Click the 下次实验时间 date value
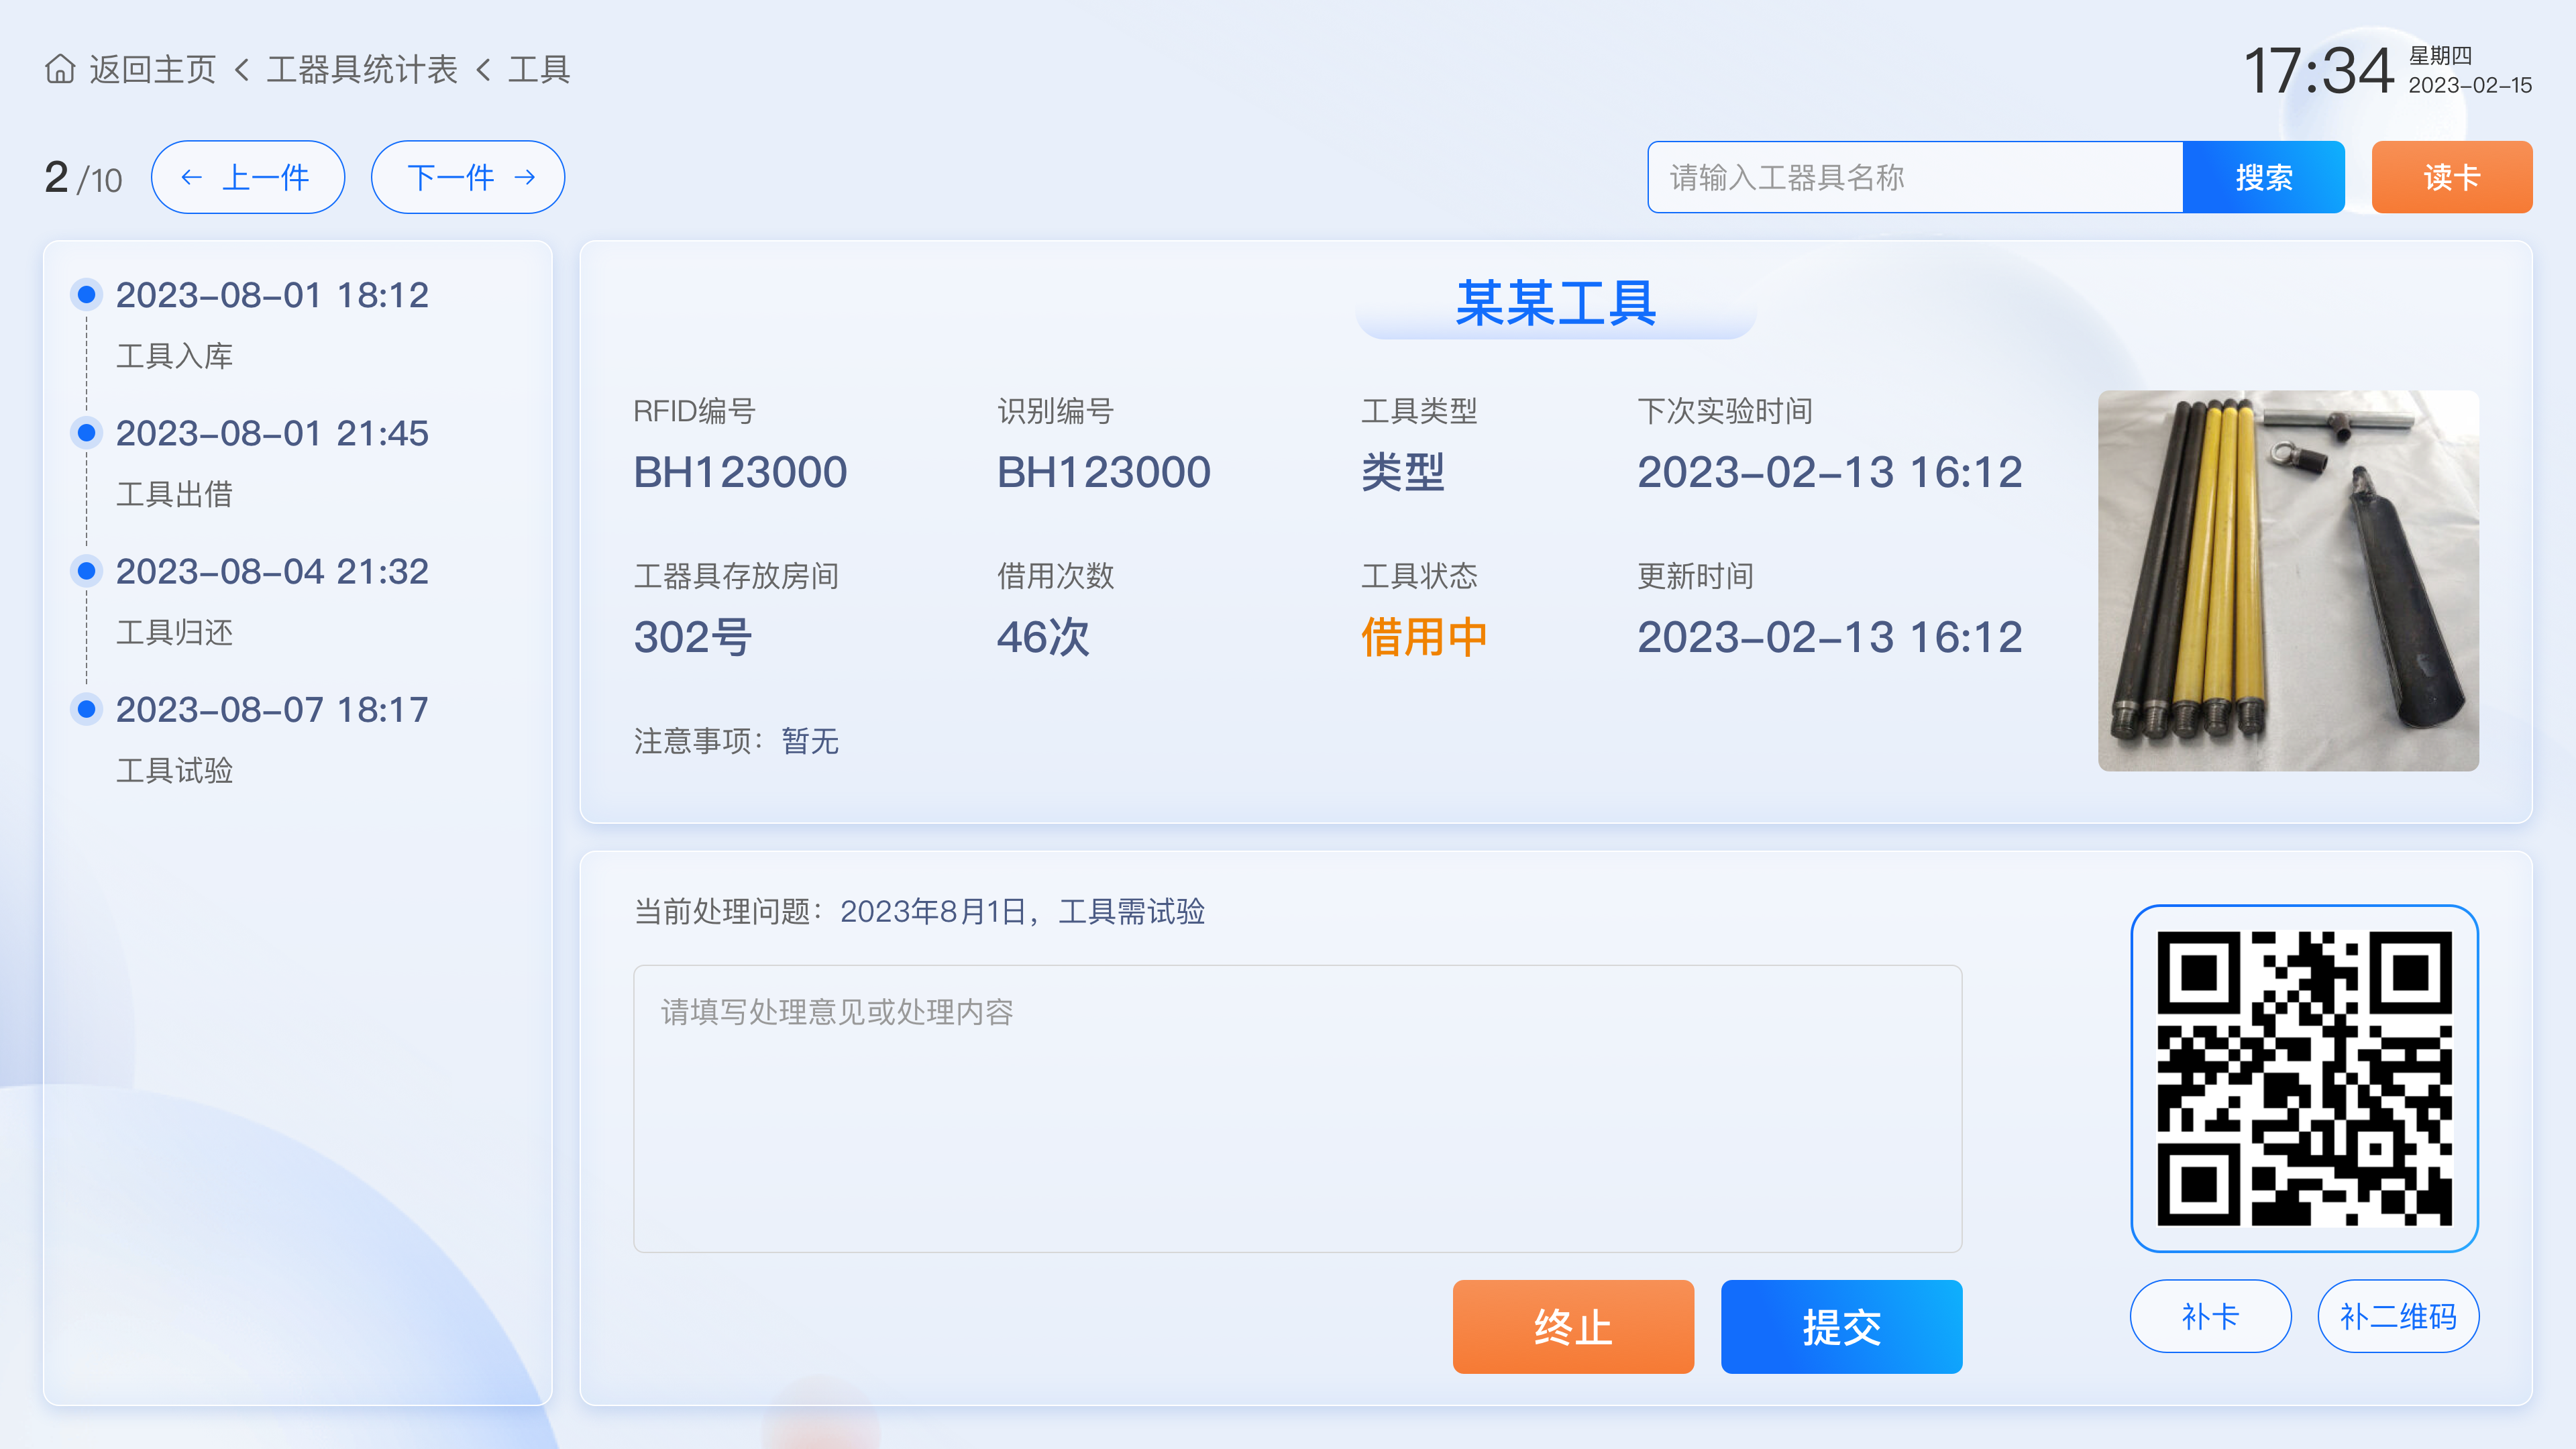The image size is (2576, 1449). pos(1829,472)
